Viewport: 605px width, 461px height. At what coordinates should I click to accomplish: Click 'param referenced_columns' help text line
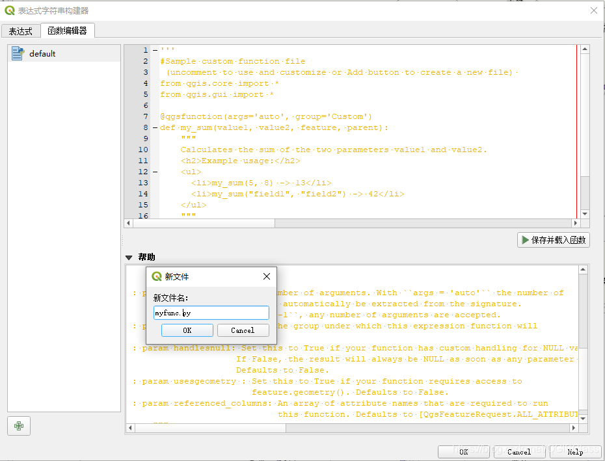tap(340, 403)
